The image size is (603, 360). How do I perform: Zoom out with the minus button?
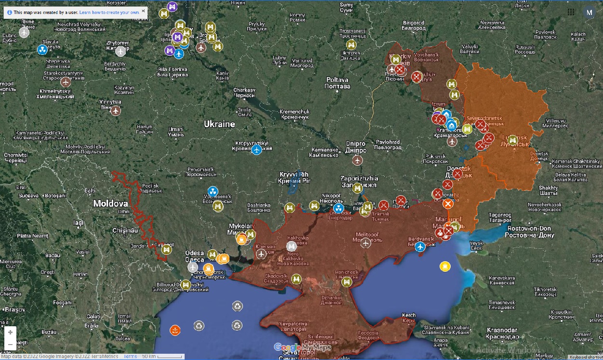click(10, 344)
